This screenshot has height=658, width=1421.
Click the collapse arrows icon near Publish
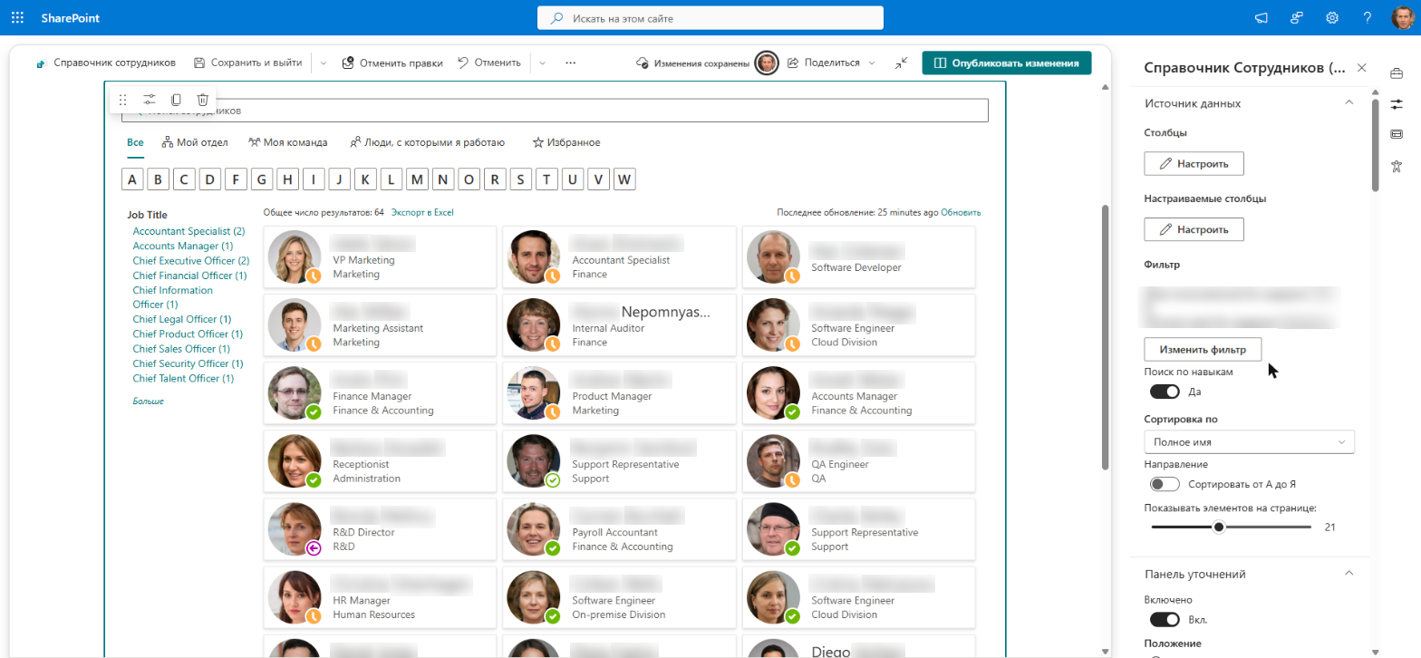point(901,63)
